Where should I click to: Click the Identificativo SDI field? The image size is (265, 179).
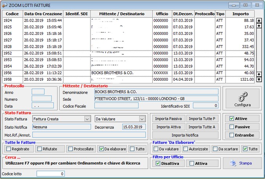click(x=206, y=106)
